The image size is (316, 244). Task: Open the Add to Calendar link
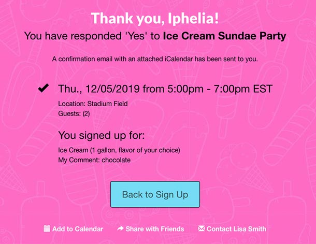tap(78, 229)
